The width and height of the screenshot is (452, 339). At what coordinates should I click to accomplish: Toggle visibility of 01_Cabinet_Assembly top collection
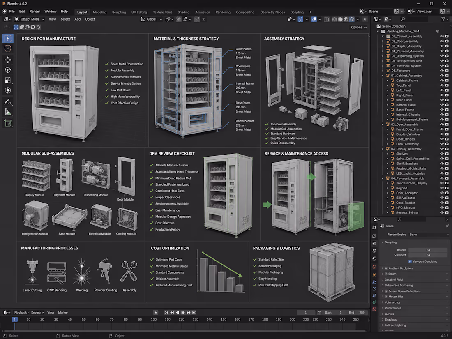[442, 36]
